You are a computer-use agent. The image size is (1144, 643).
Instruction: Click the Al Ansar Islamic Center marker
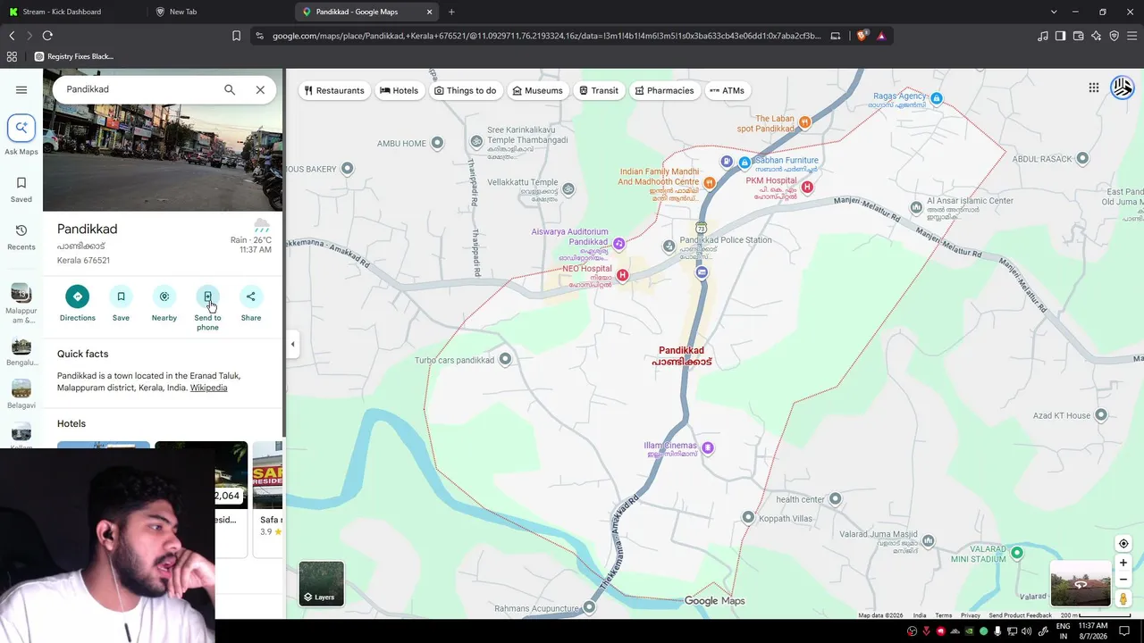click(x=916, y=208)
